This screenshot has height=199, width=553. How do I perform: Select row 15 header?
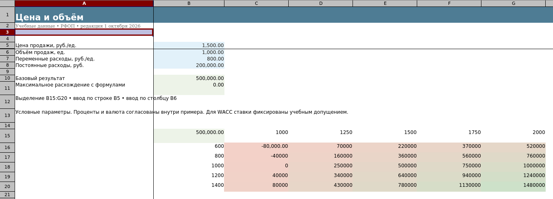[7, 136]
